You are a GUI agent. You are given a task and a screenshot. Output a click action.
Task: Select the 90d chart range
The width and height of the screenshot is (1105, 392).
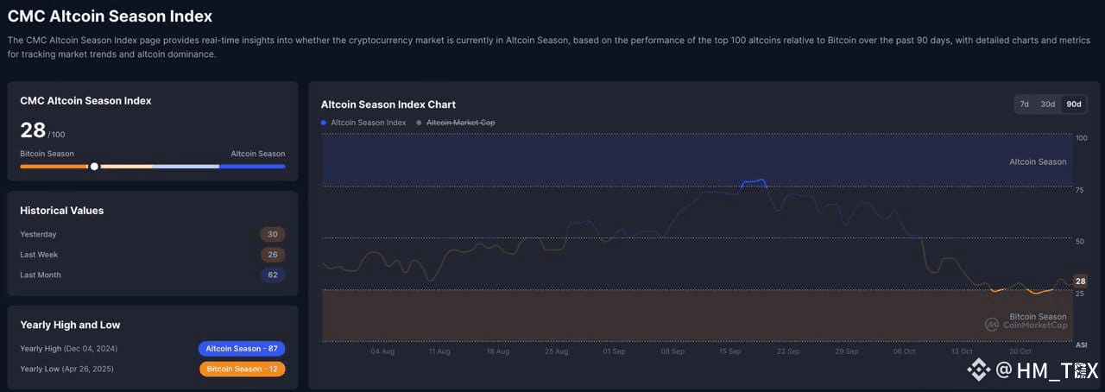click(x=1073, y=104)
